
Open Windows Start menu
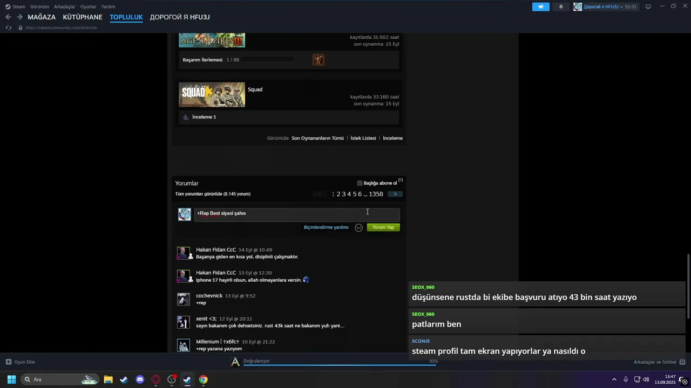(11, 379)
